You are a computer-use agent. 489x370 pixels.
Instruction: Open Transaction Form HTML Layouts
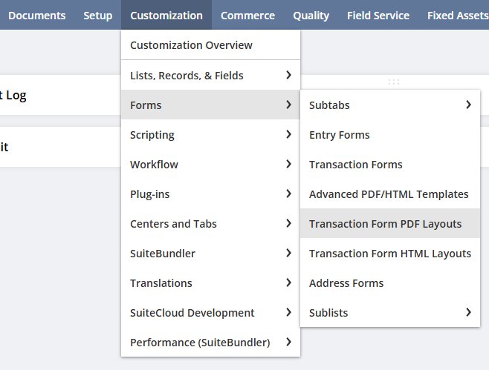[390, 254]
